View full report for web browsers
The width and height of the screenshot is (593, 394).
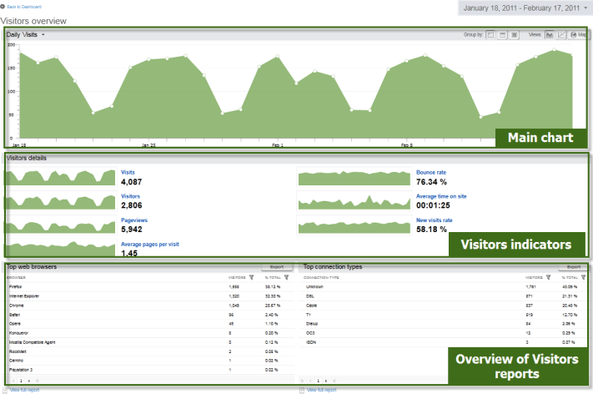[x=23, y=390]
